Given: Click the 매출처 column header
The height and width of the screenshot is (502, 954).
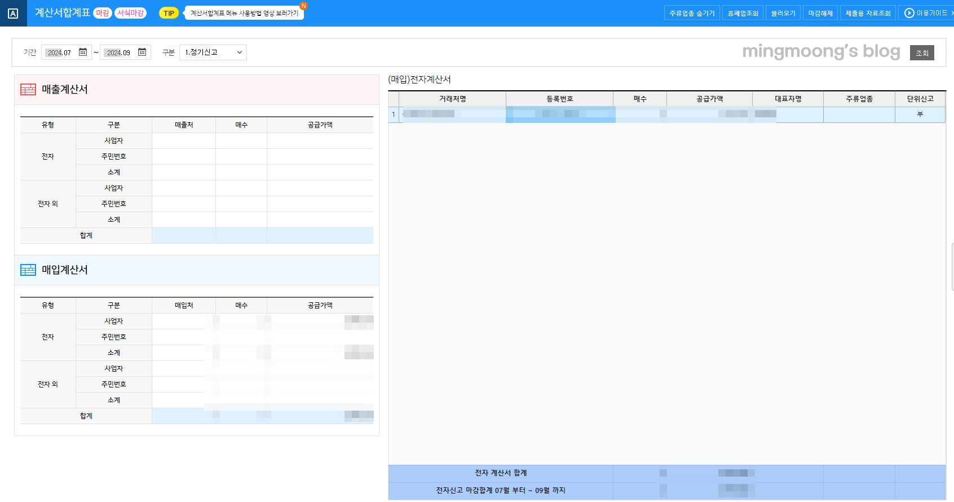Looking at the screenshot, I should click(x=184, y=125).
